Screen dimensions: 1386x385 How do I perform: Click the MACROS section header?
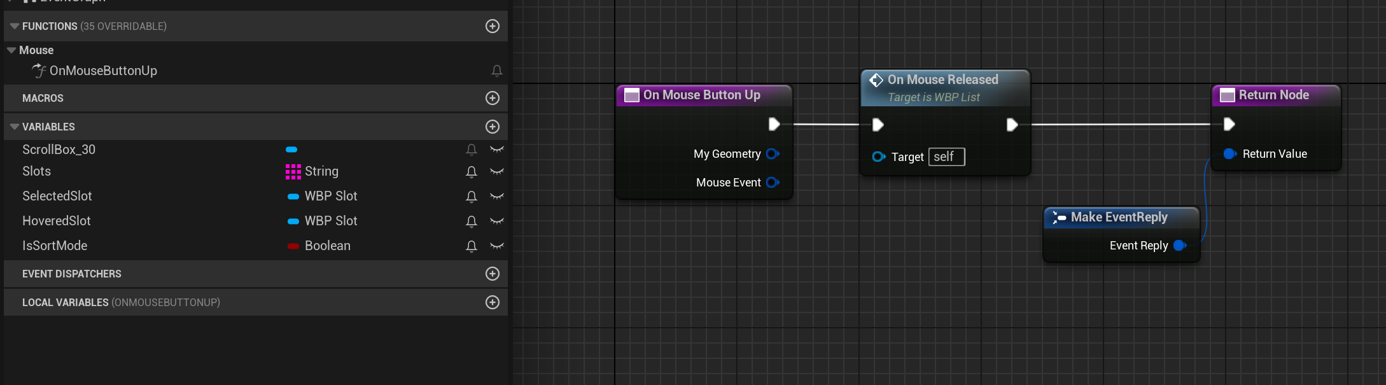pos(256,98)
